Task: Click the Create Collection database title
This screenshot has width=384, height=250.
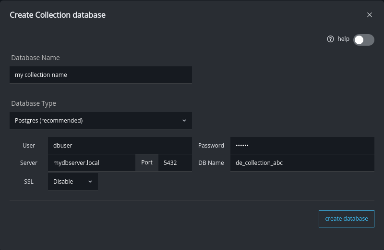Action: 58,15
